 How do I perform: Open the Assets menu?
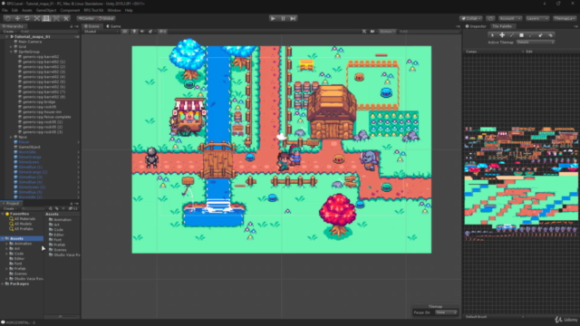pyautogui.click(x=27, y=10)
